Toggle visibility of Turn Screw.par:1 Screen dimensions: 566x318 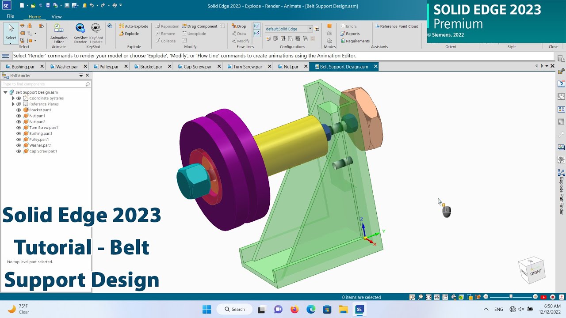(19, 128)
